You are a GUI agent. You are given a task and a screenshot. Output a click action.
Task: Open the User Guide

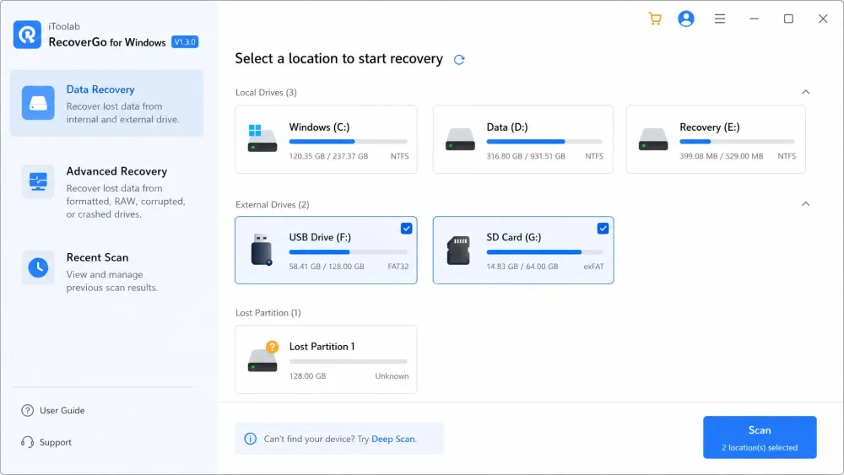[x=52, y=410]
